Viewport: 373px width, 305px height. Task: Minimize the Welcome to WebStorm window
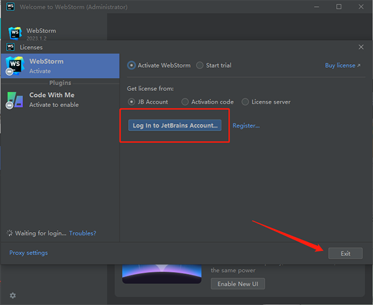(316, 7)
